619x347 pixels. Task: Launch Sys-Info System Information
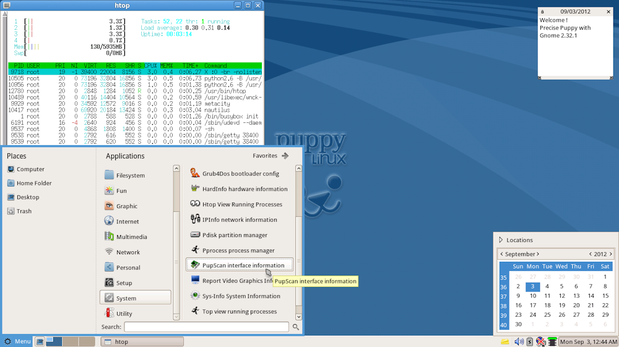pyautogui.click(x=240, y=296)
